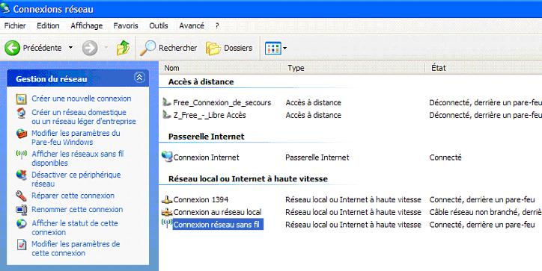Sort by the Nom column header
Image resolution: width=542 pixels, height=271 pixels.
pos(220,68)
